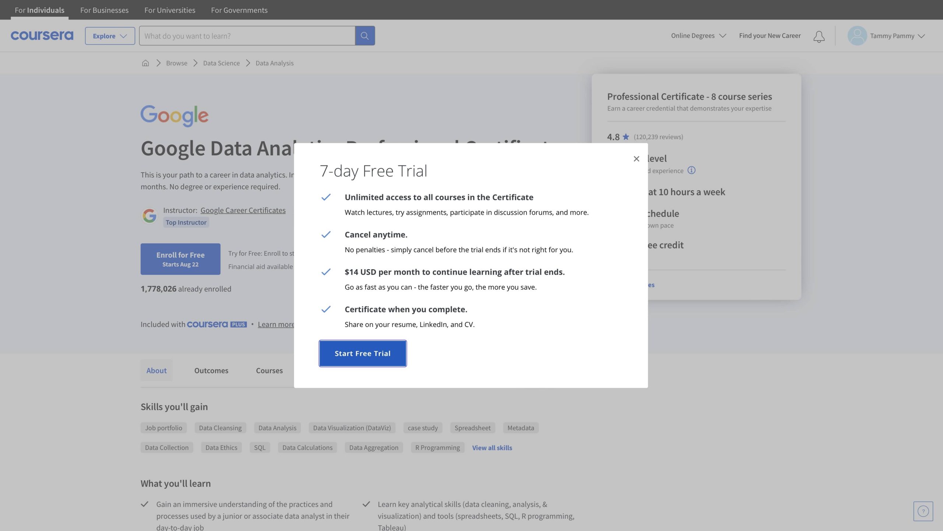Image resolution: width=943 pixels, height=531 pixels.
Task: Click the Google G instructor logo
Action: coord(150,215)
